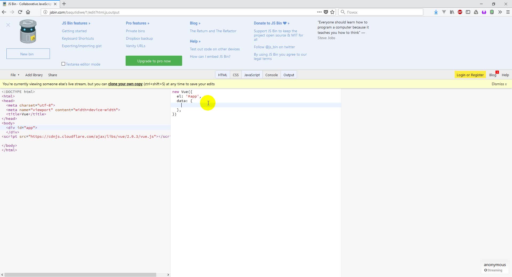Open the Keyboard Shortcuts link
Viewport: 512px width, 277px height.
click(x=78, y=38)
